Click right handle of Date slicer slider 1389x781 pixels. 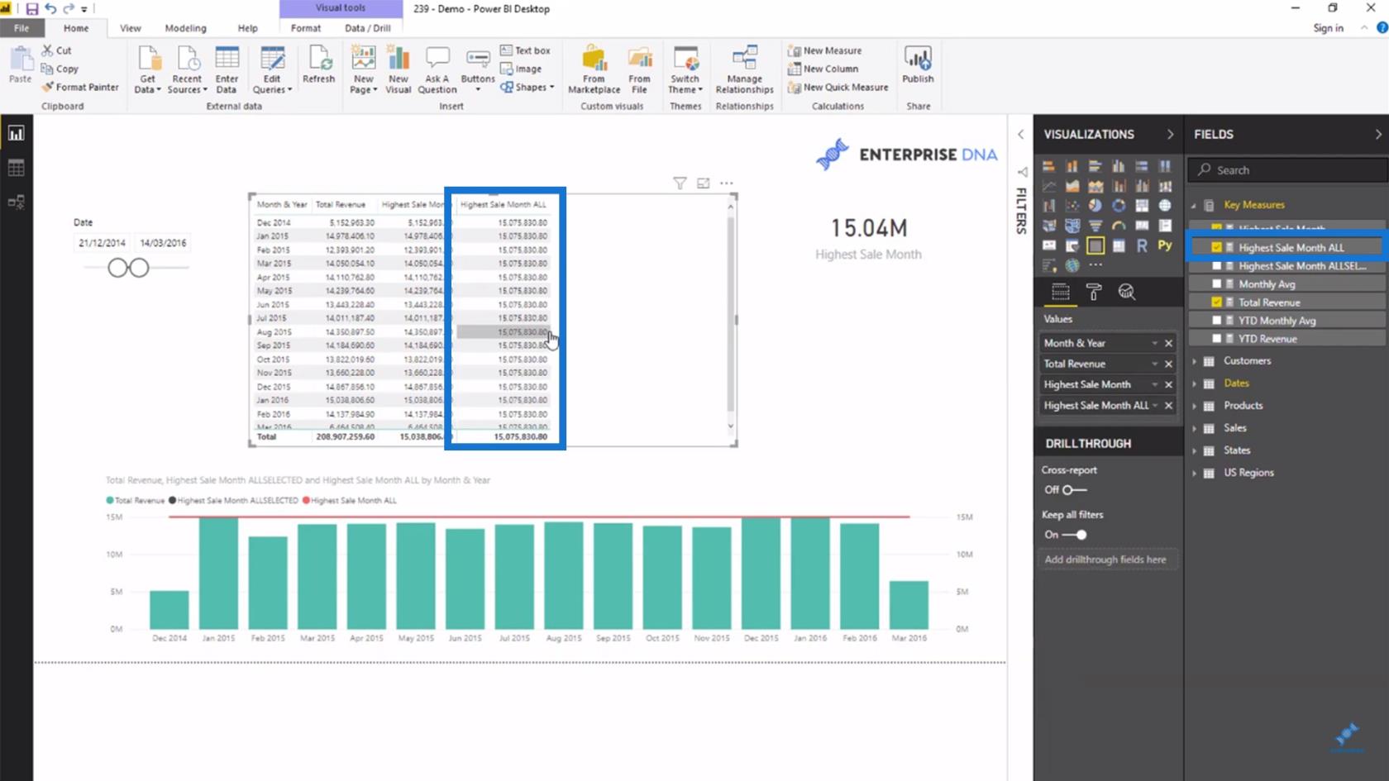click(x=139, y=268)
